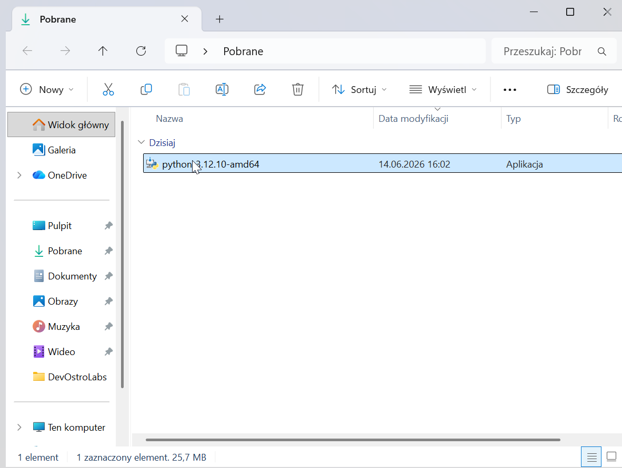Screen dimensions: 622x468
Task: Select python-3.12.10-amd64 file name
Action: click(x=210, y=164)
